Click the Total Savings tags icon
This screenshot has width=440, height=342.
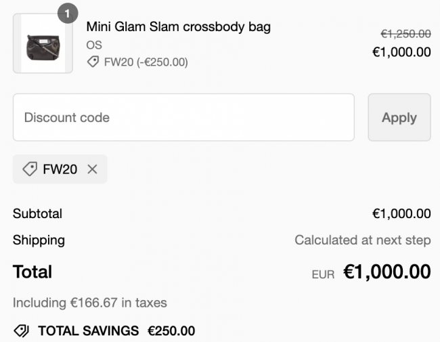(x=22, y=330)
